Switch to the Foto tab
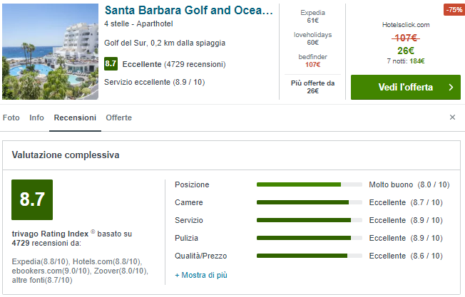The height and width of the screenshot is (297, 465). click(11, 118)
